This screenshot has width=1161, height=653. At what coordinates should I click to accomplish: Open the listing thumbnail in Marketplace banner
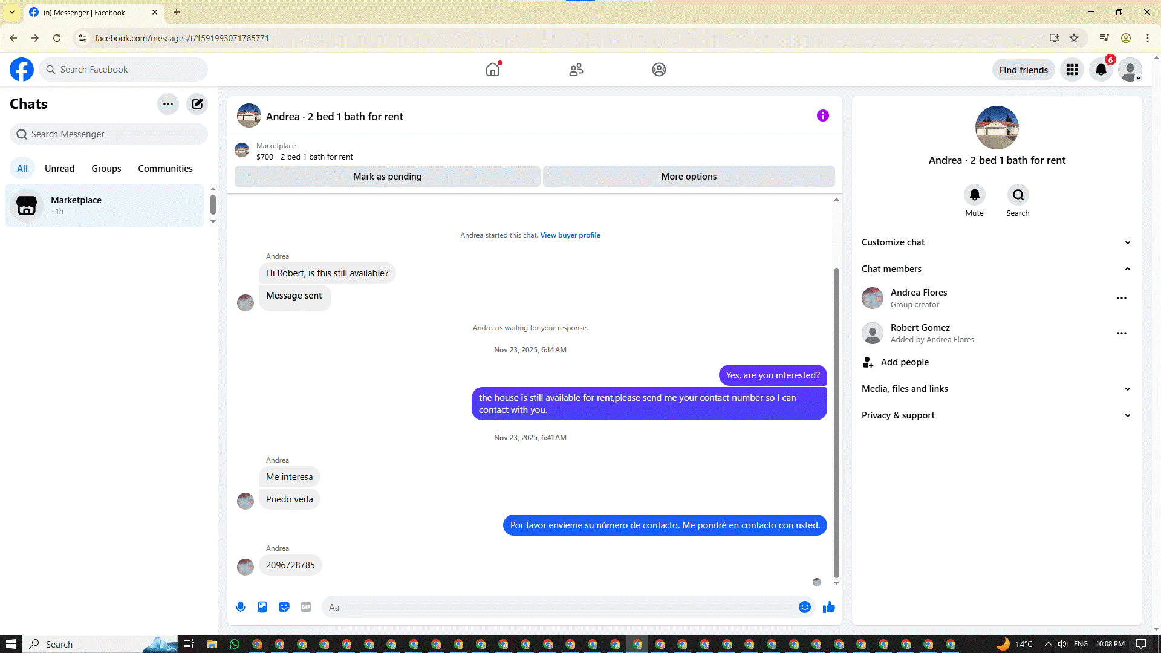pyautogui.click(x=242, y=150)
